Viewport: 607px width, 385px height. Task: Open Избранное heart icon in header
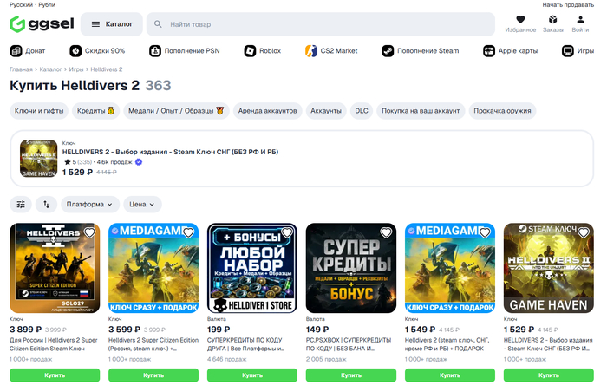coord(520,19)
